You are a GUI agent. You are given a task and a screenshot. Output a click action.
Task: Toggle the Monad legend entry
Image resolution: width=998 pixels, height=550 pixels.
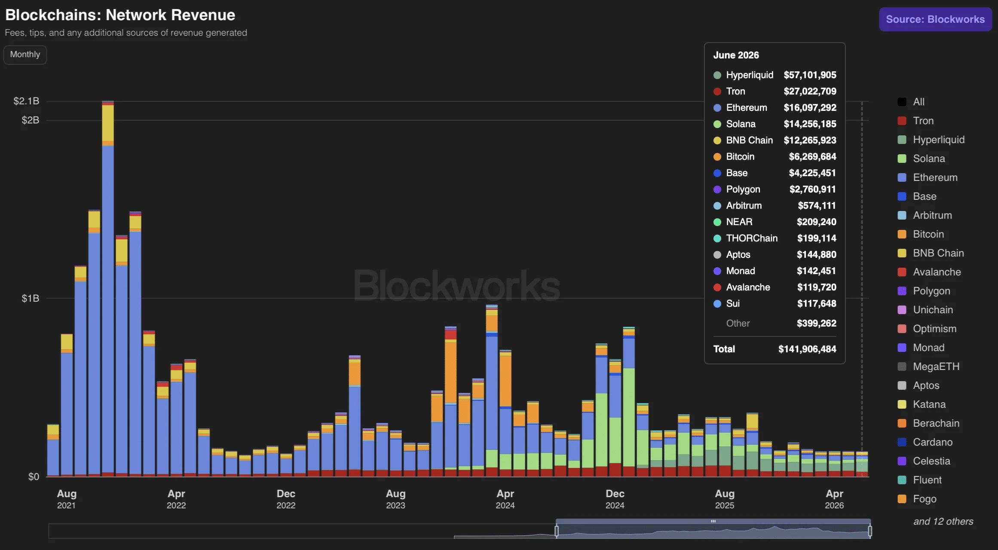921,348
